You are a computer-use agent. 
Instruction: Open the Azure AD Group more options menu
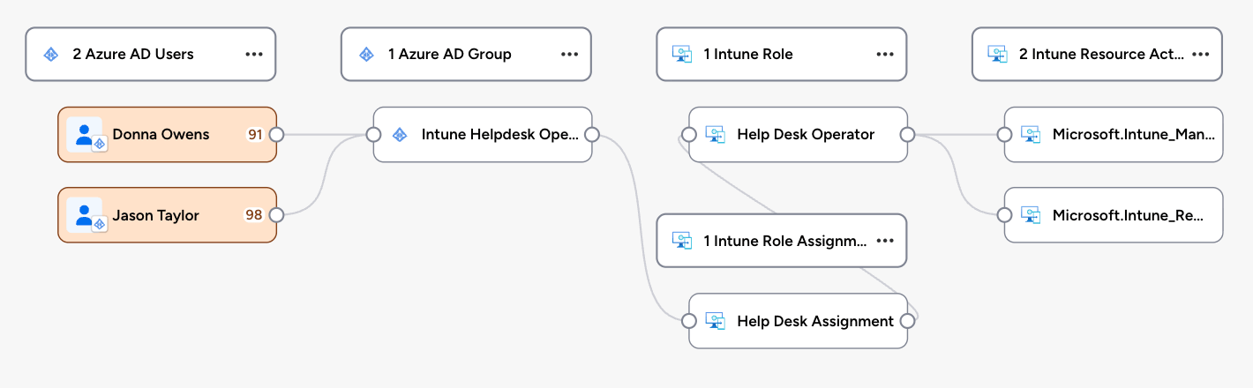pyautogui.click(x=570, y=55)
